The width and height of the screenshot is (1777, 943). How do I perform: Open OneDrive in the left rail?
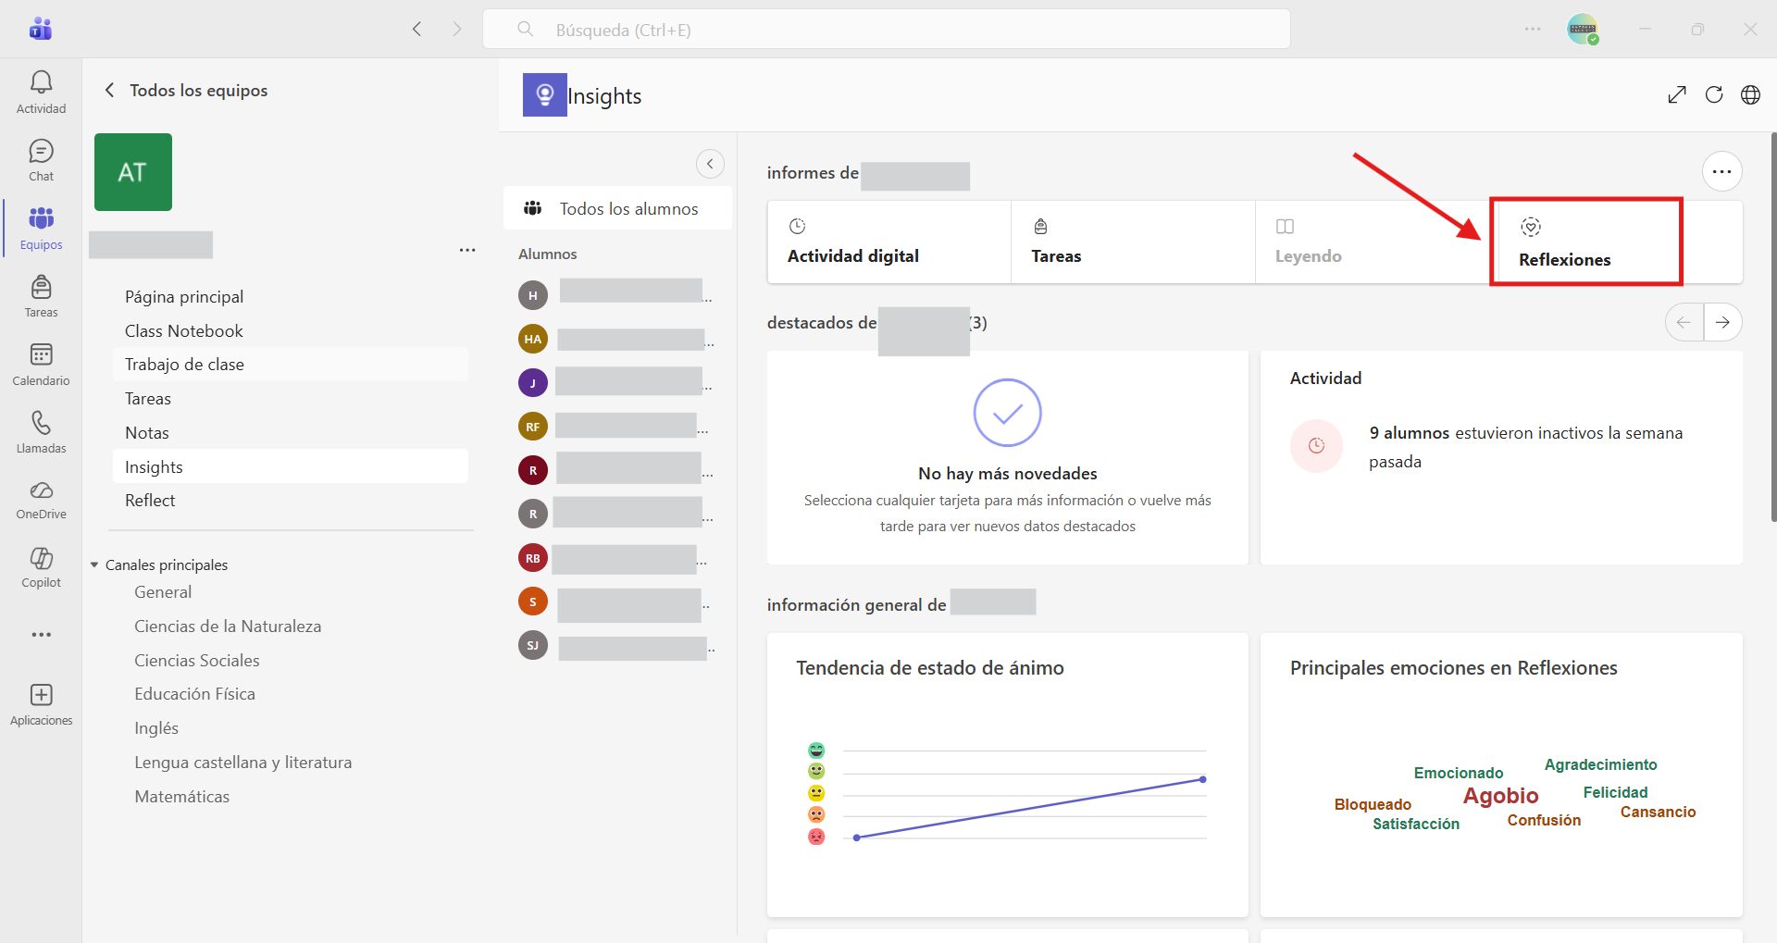(x=41, y=500)
